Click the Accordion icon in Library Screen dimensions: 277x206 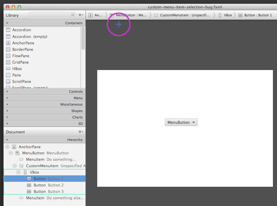[x=8, y=30]
